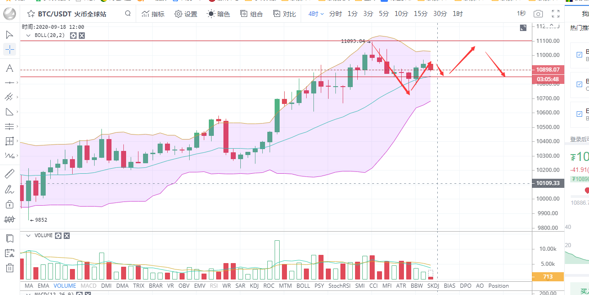Select the pencil drawing tool
This screenshot has height=295, width=589.
coord(9,189)
